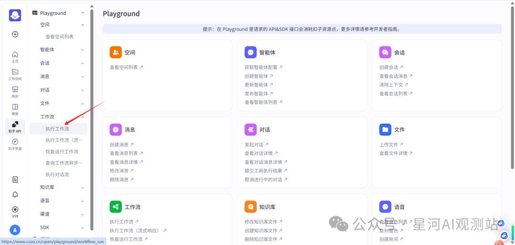Open 创建智能体 link
Image resolution: width=515 pixels, height=245 pixels.
pyautogui.click(x=259, y=76)
